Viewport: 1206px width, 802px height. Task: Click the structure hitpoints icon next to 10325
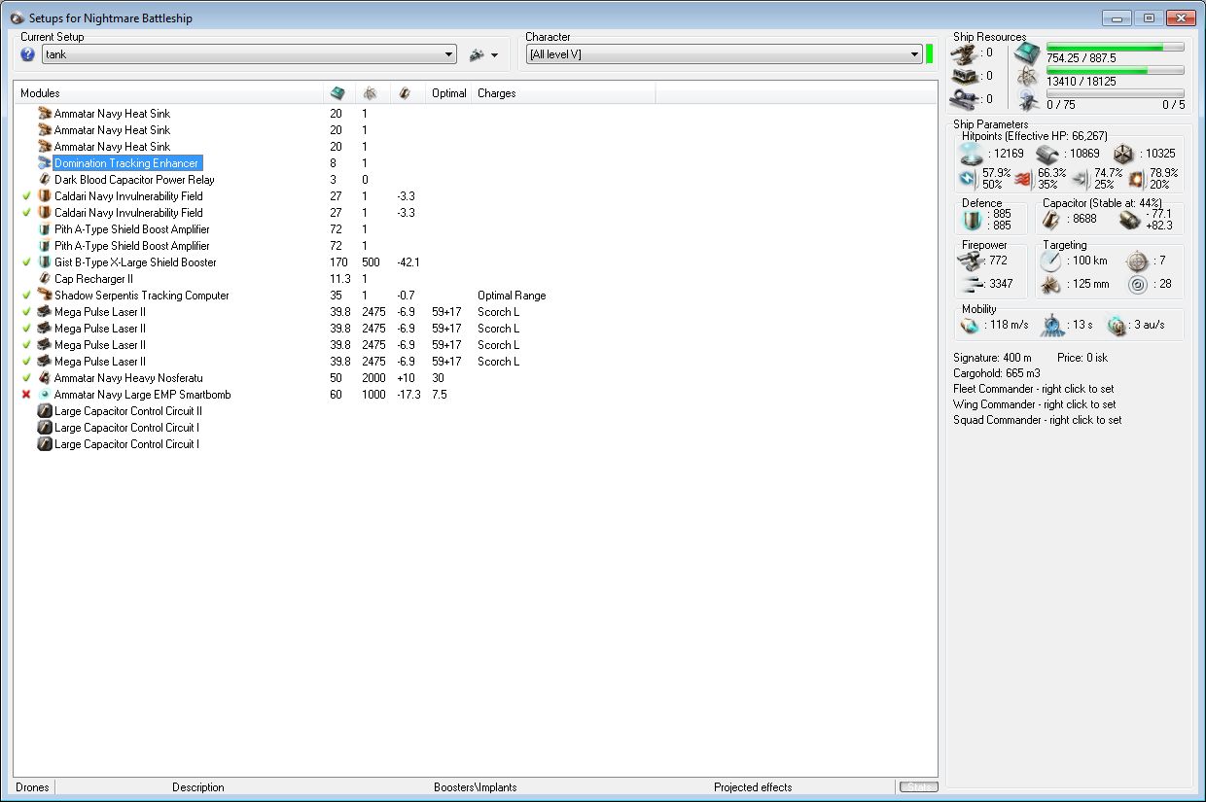(1122, 154)
